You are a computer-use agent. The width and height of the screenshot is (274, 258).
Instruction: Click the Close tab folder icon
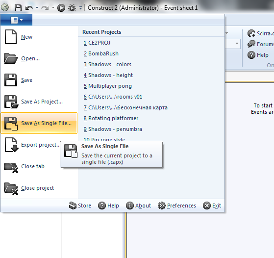pyautogui.click(x=11, y=168)
